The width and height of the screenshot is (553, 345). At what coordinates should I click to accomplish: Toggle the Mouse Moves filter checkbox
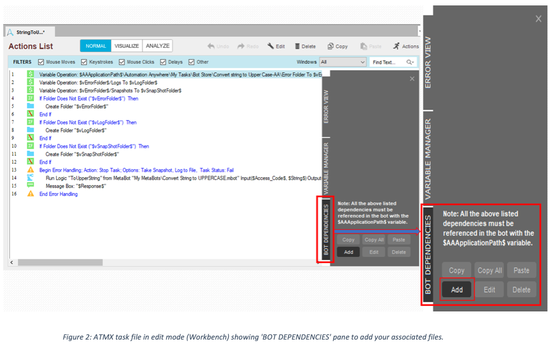41,62
